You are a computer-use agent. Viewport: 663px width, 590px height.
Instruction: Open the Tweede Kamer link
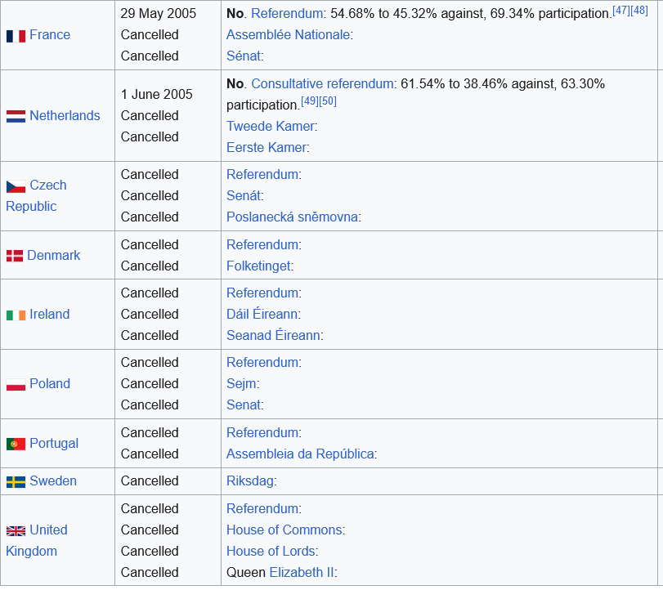point(271,126)
